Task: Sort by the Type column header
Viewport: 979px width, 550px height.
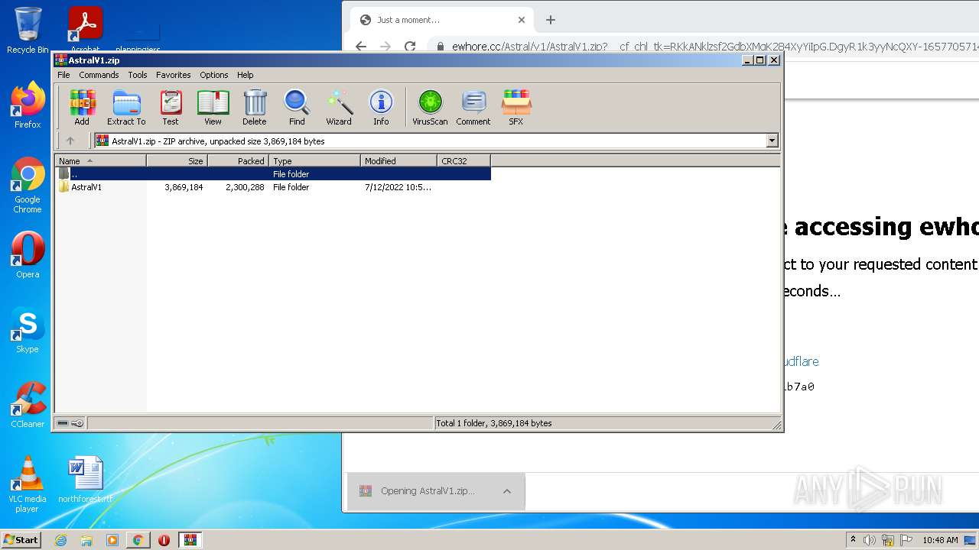Action: [314, 160]
